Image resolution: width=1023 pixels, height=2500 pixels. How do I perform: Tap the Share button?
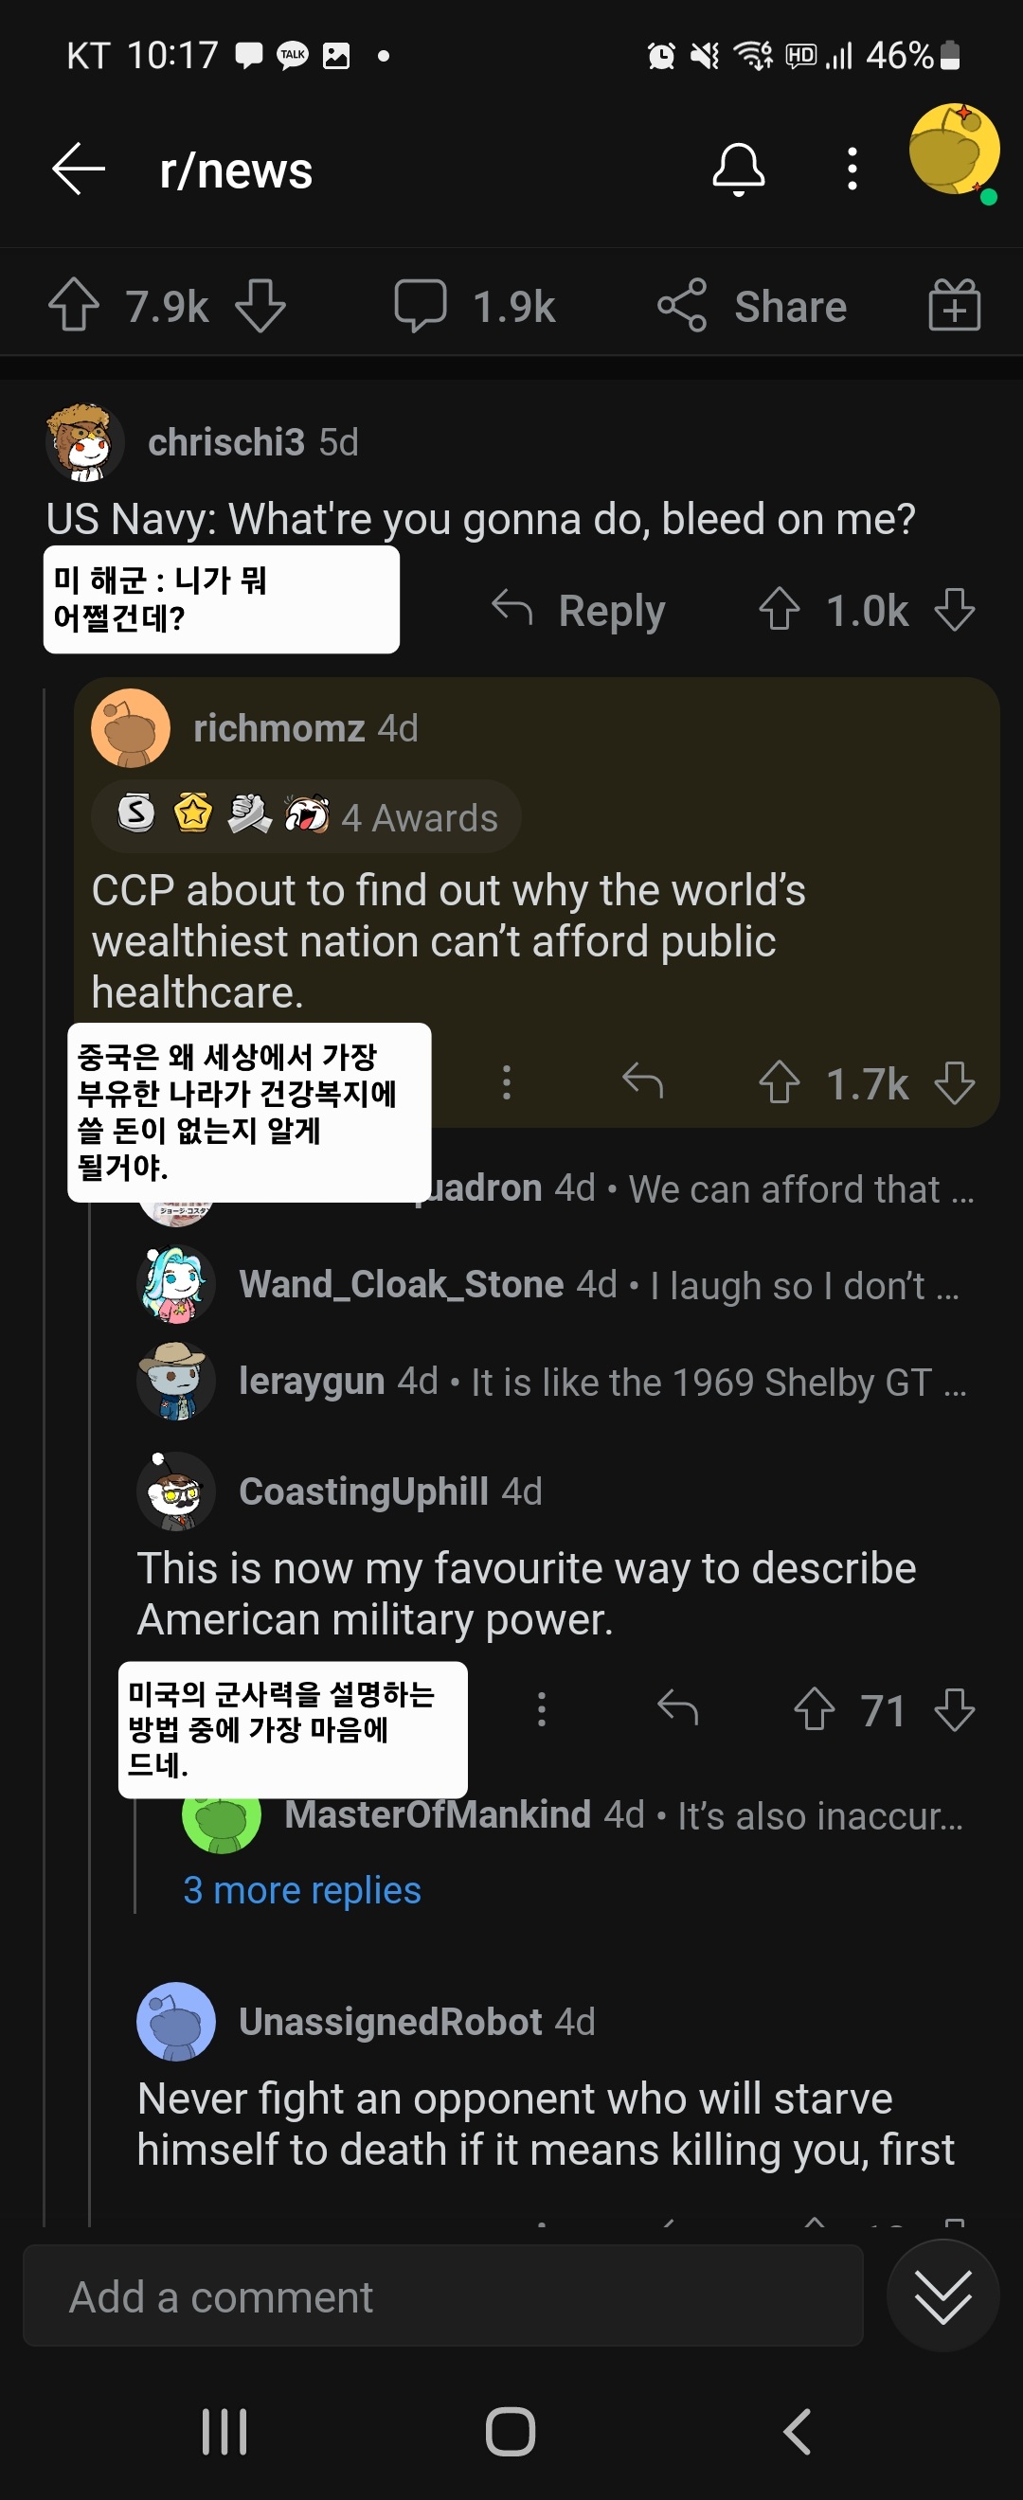(752, 306)
